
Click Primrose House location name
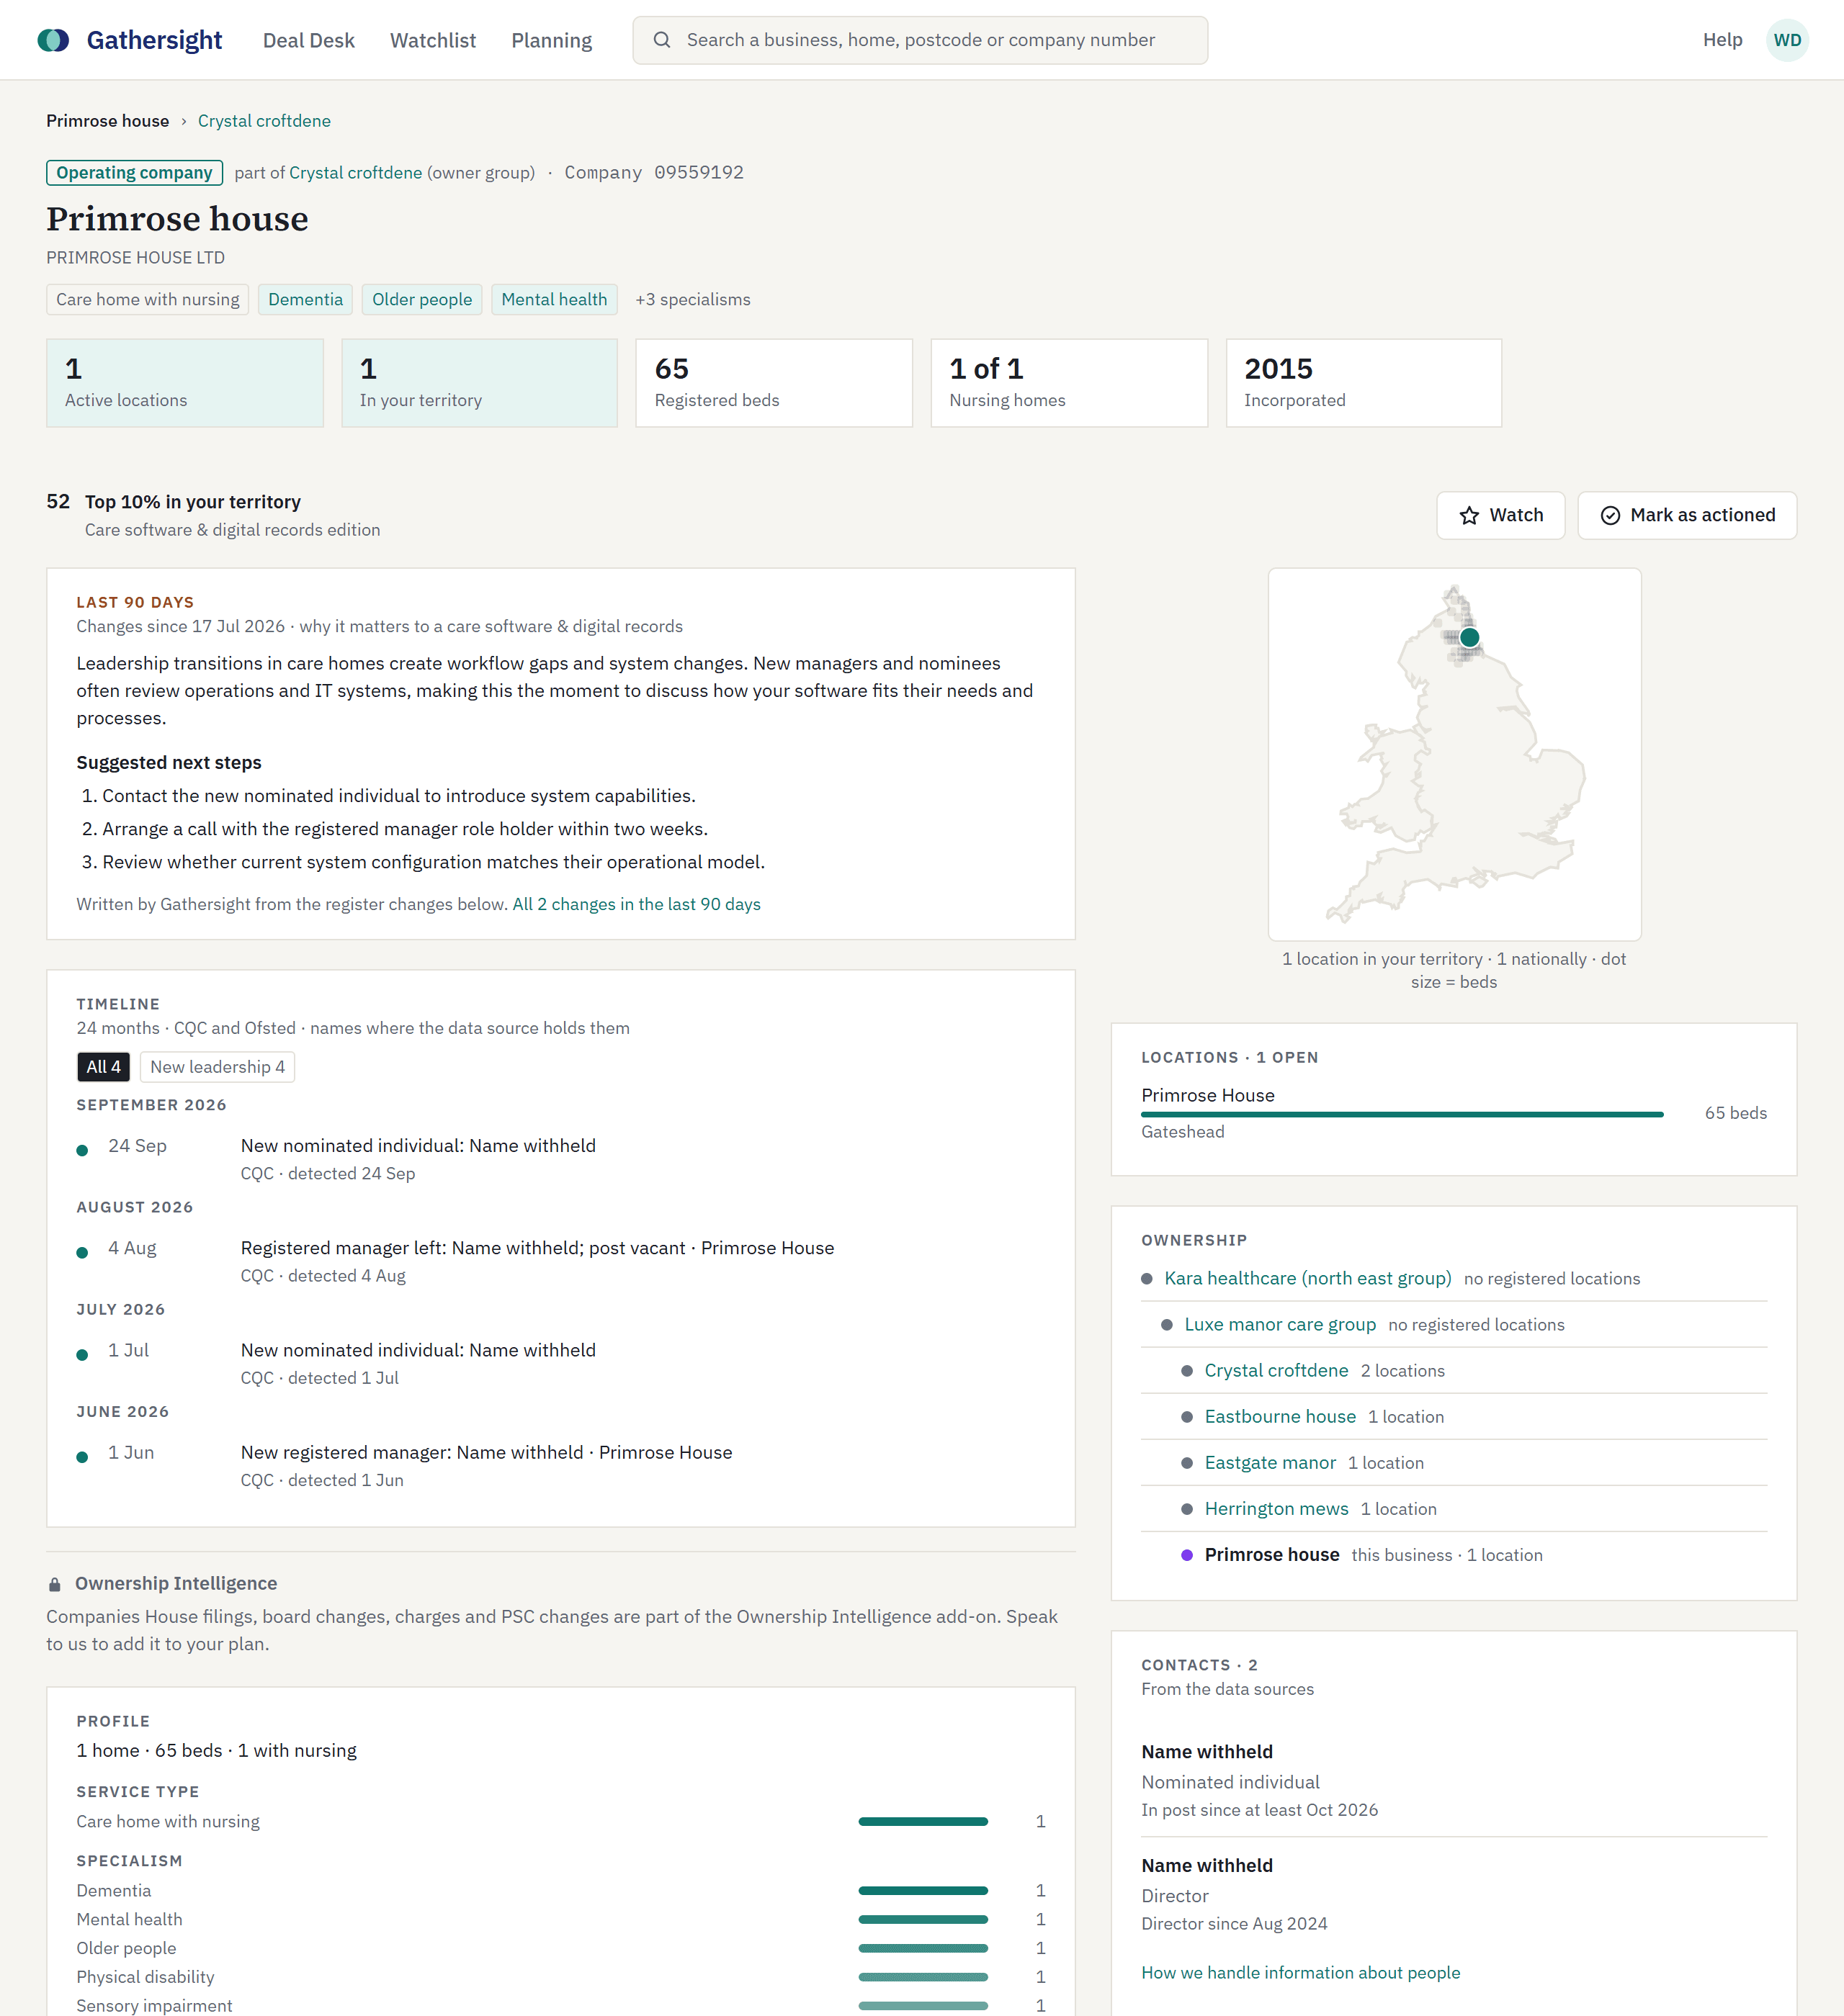[x=1208, y=1095]
